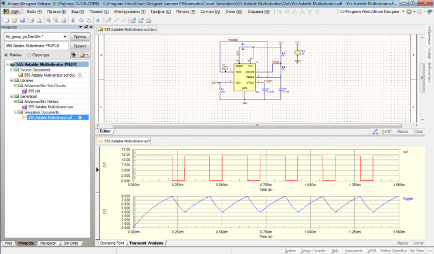Screen dimensions: 434x254
Task: Close the Projects panel
Action: (x=91, y=27)
